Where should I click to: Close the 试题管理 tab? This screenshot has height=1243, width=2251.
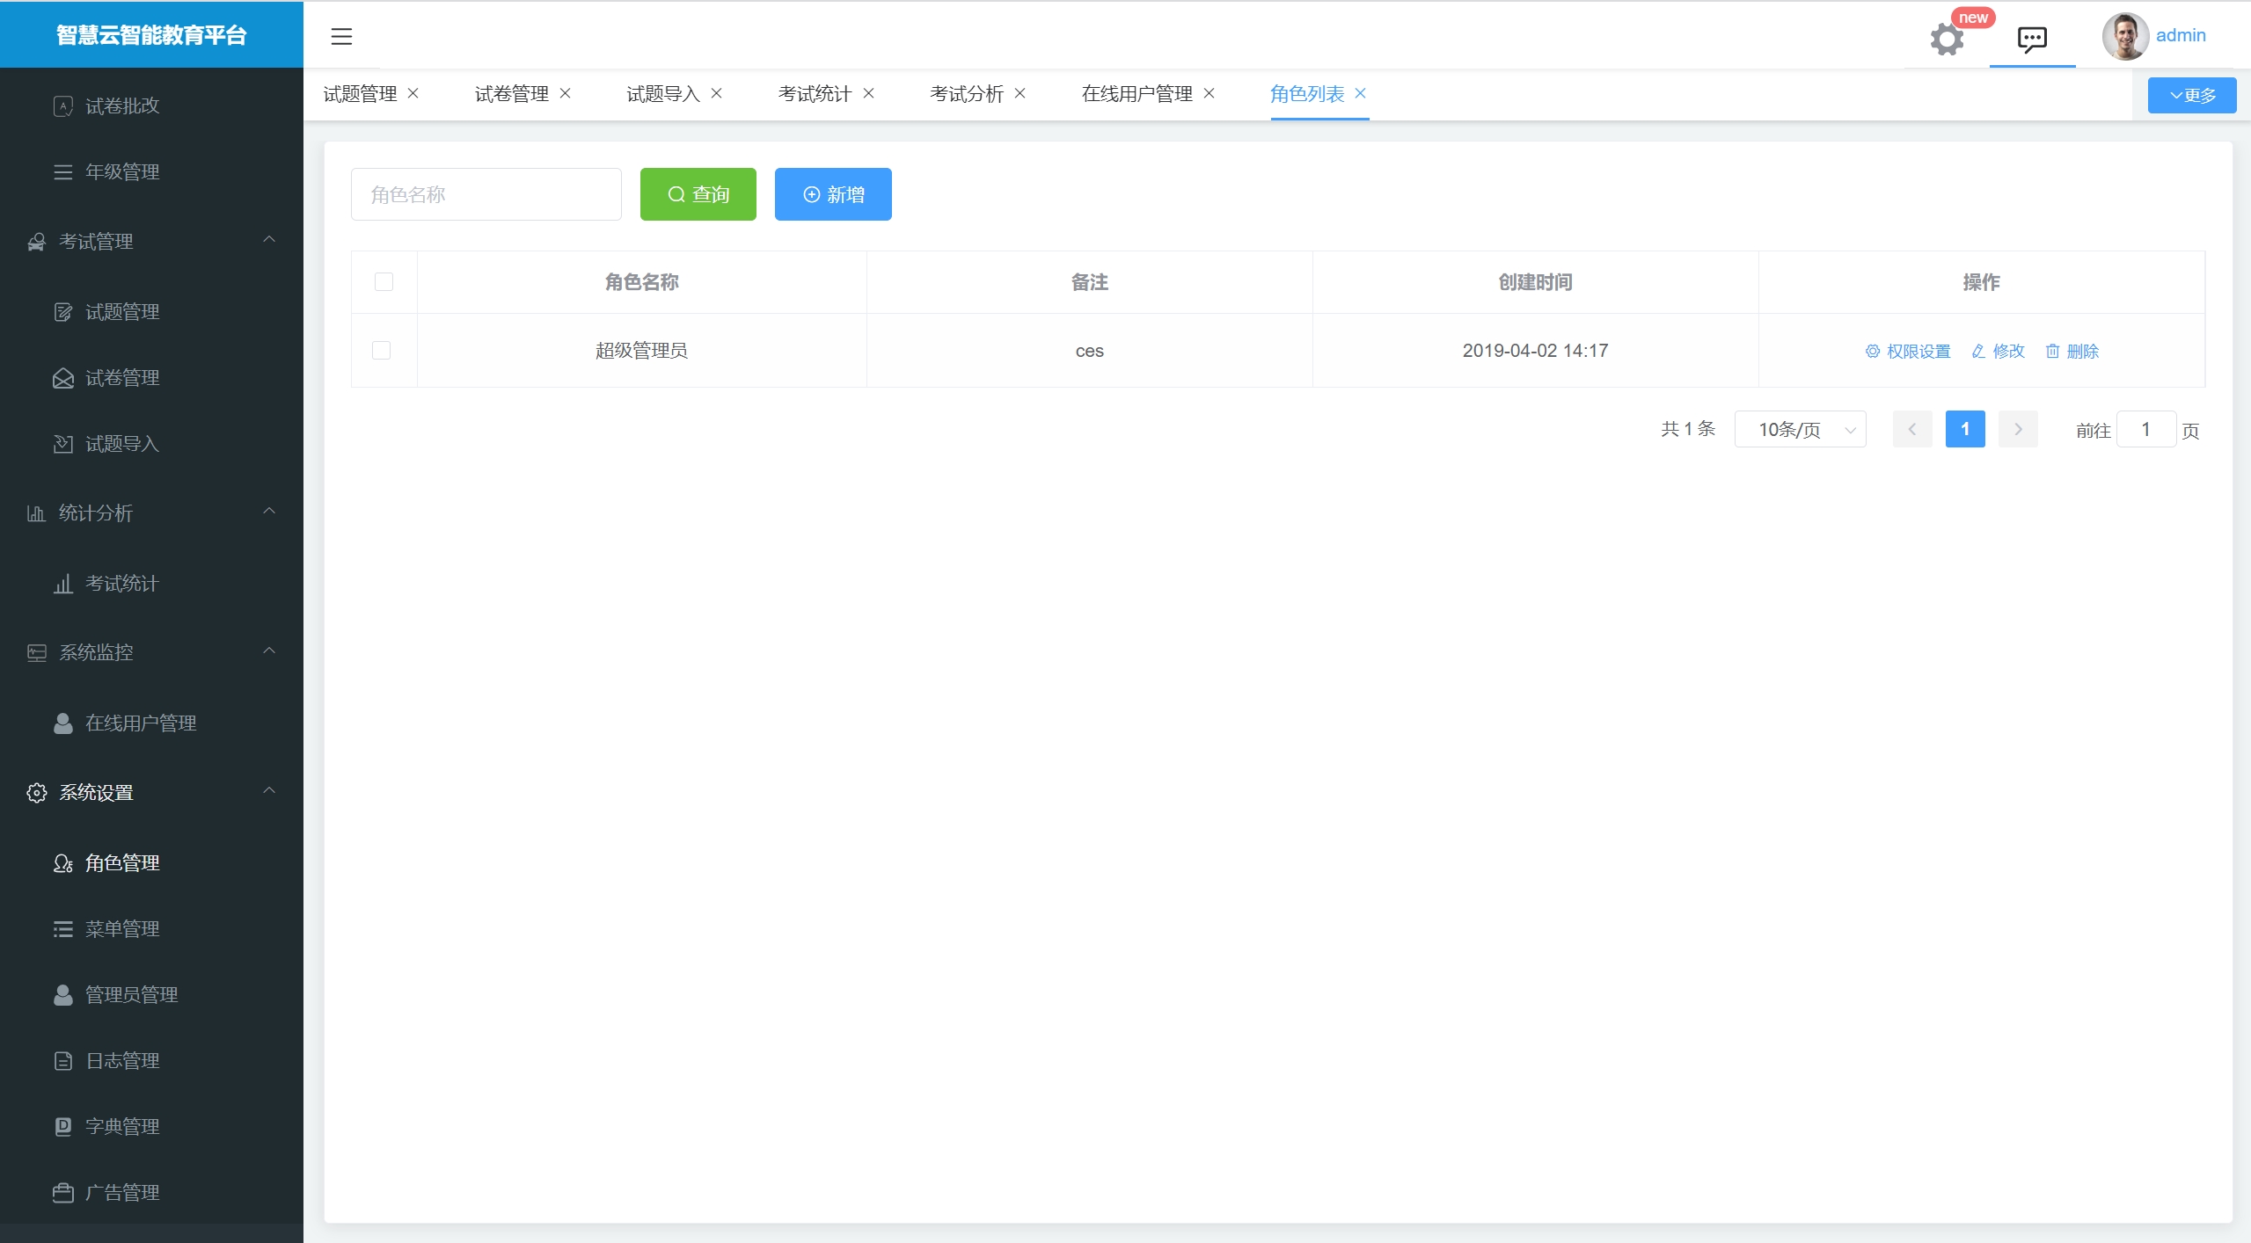click(413, 93)
